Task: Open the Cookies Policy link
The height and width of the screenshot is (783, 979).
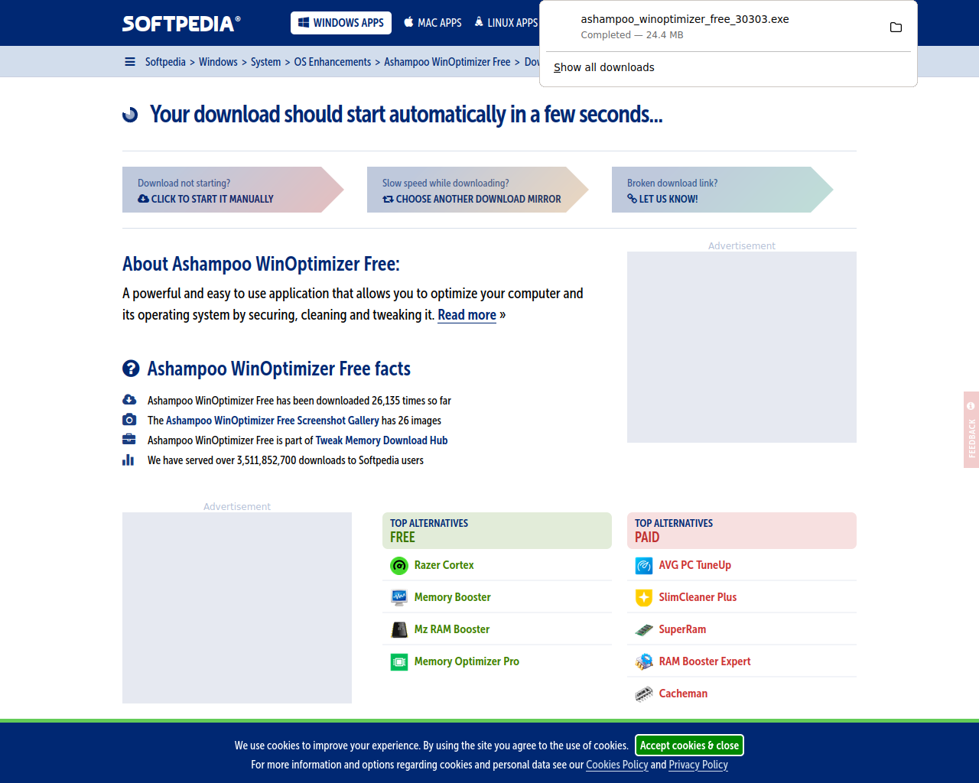Action: pos(617,765)
